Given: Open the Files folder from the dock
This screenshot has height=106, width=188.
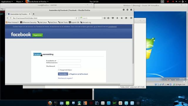Looking at the screenshot, I should [62, 103].
